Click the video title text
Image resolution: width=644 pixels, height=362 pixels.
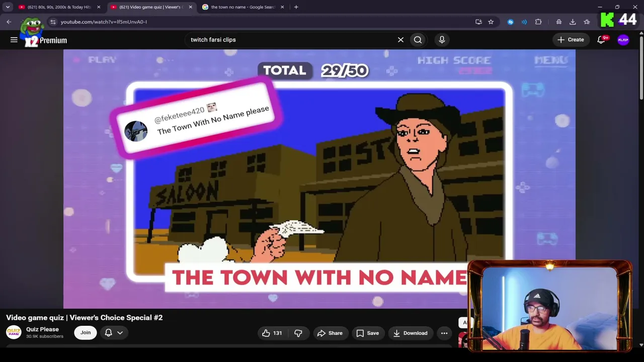[x=85, y=318]
